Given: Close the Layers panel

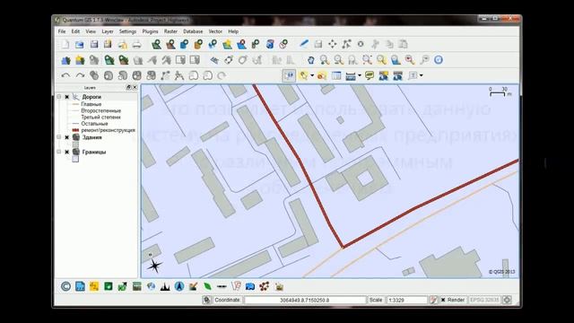Looking at the screenshot, I should [x=135, y=87].
